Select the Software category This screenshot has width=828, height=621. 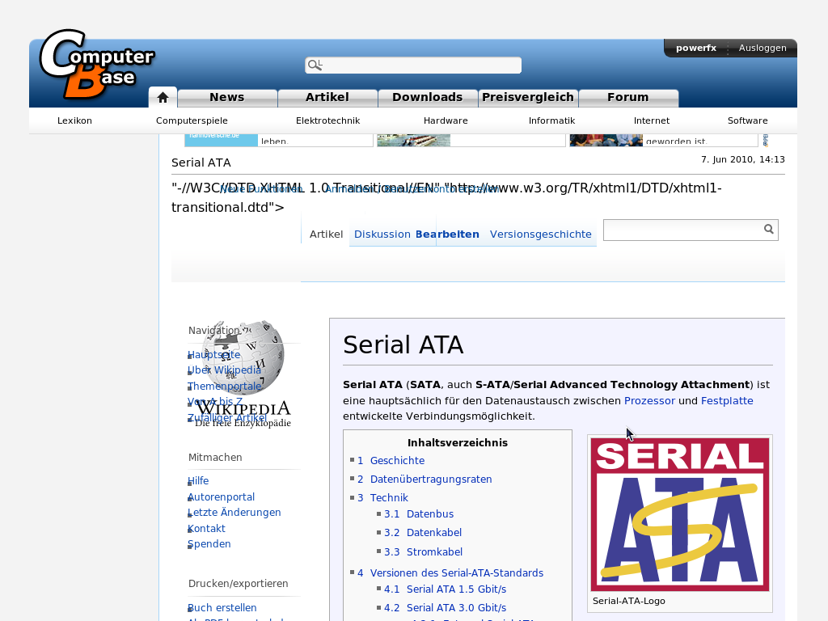748,121
